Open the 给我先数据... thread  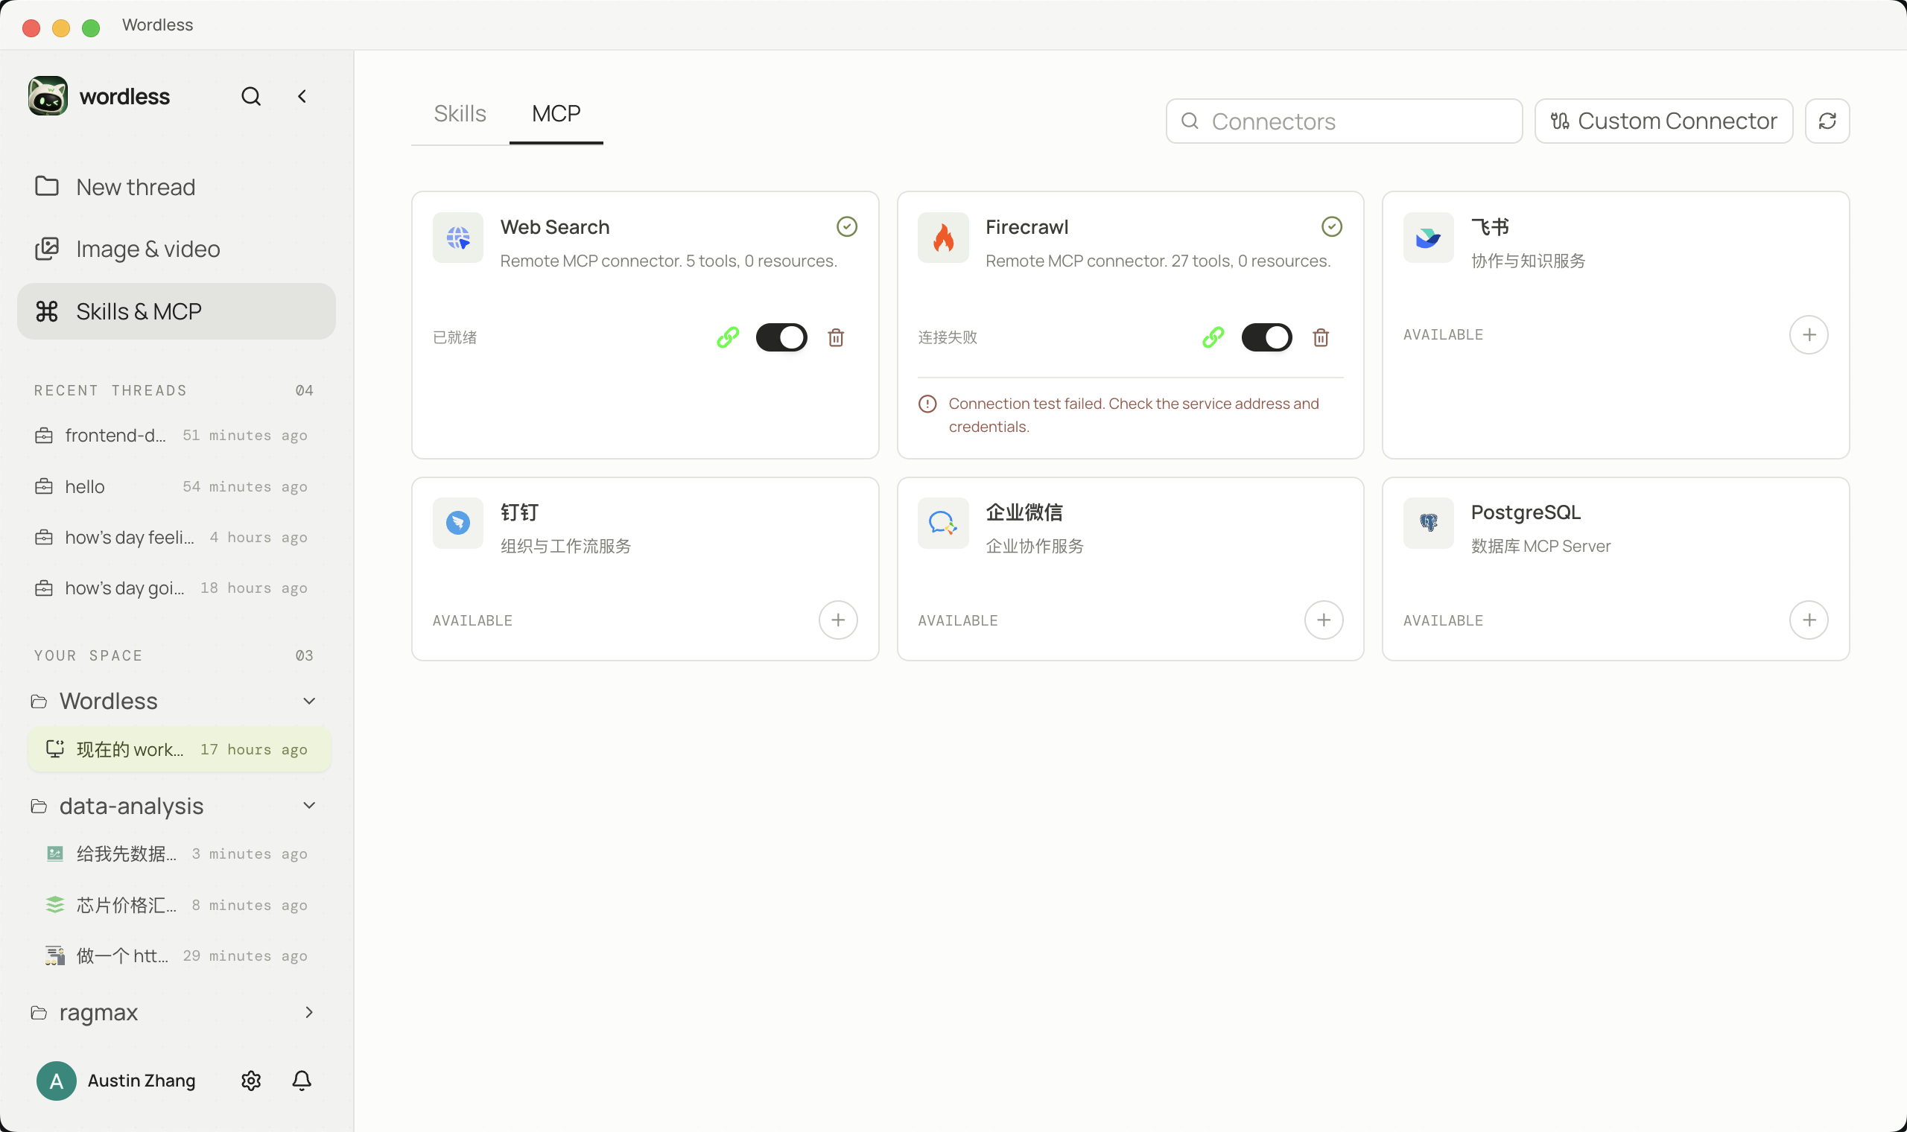180,853
